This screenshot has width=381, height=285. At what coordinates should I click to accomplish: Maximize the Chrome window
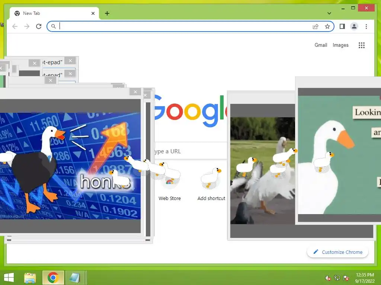point(353,8)
